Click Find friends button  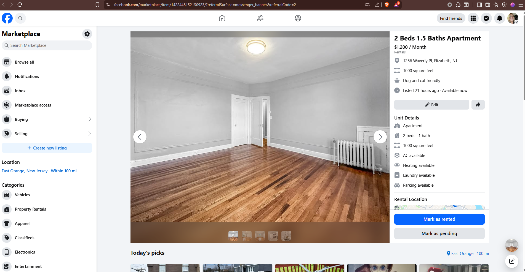[x=451, y=18]
